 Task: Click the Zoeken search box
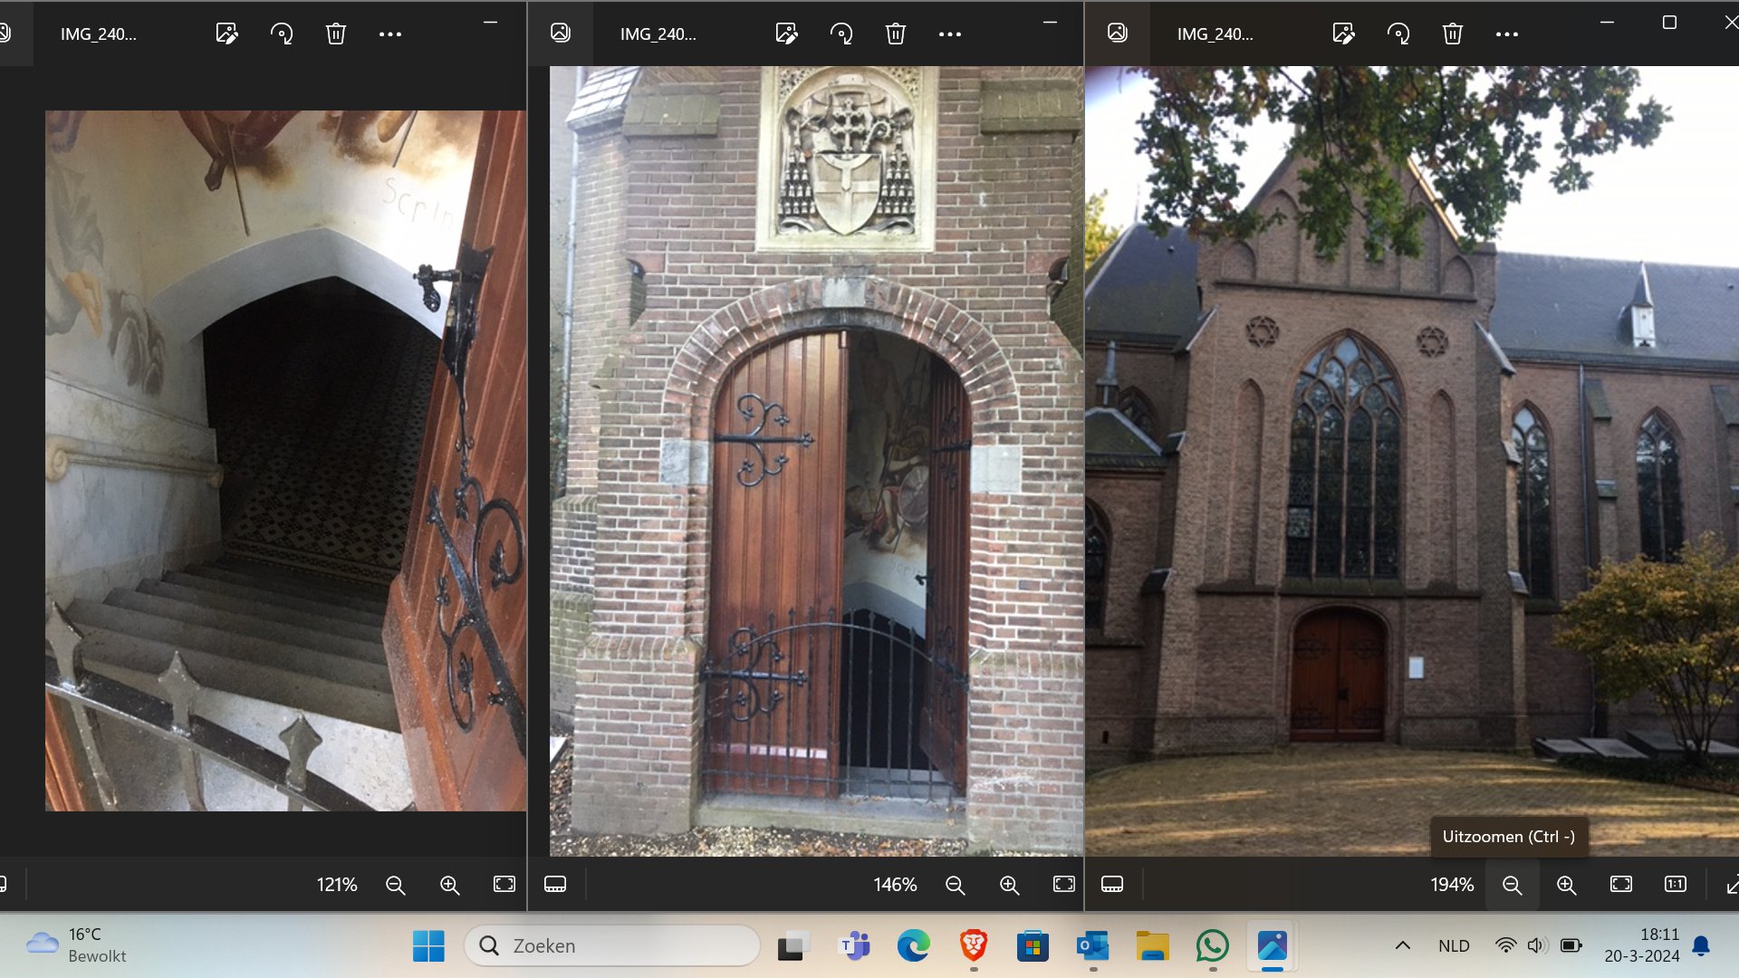(x=612, y=945)
